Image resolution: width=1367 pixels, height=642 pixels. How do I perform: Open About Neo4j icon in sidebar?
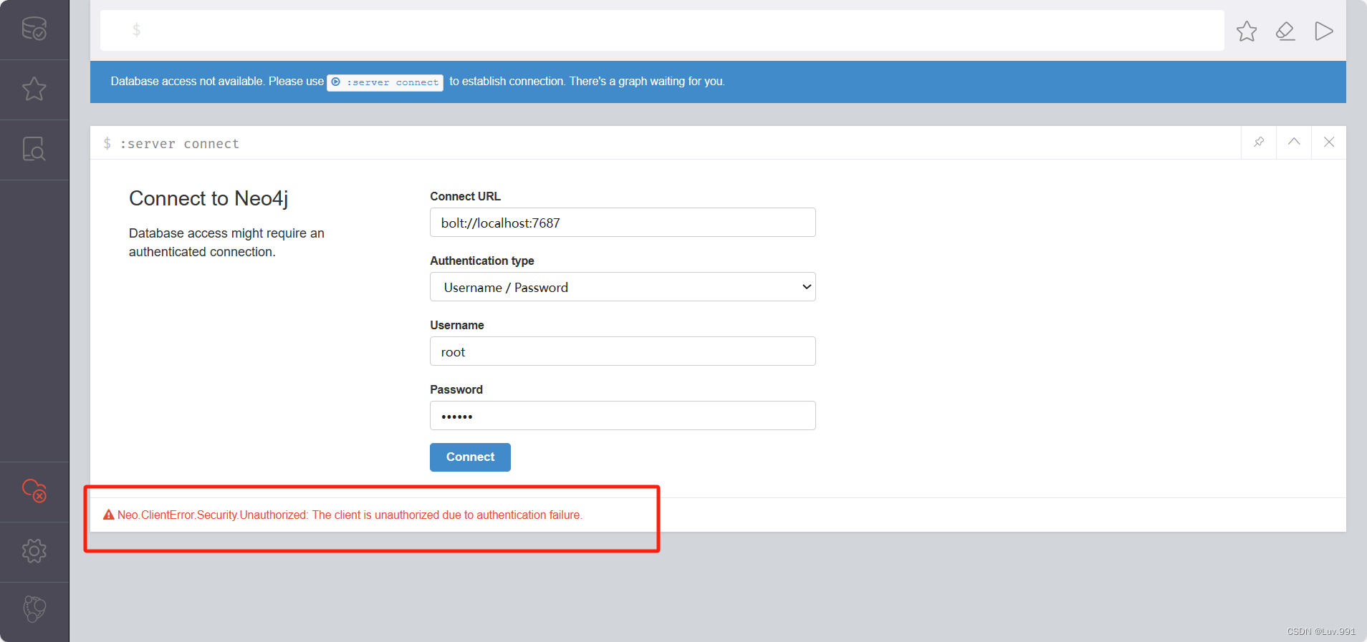click(34, 609)
